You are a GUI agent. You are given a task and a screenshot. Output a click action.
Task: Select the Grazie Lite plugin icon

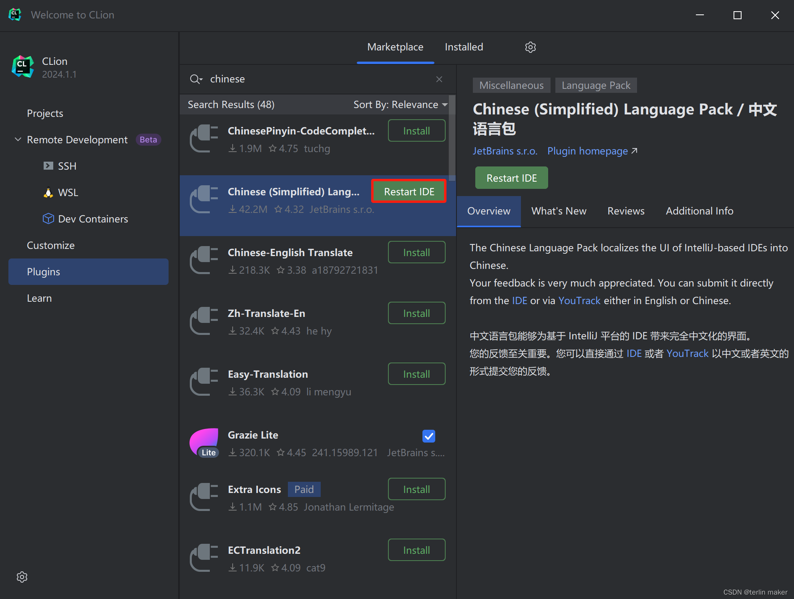[204, 443]
